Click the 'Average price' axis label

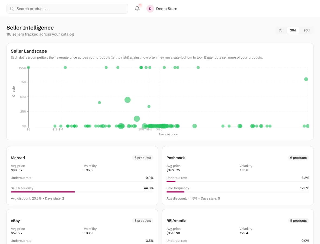click(168, 134)
